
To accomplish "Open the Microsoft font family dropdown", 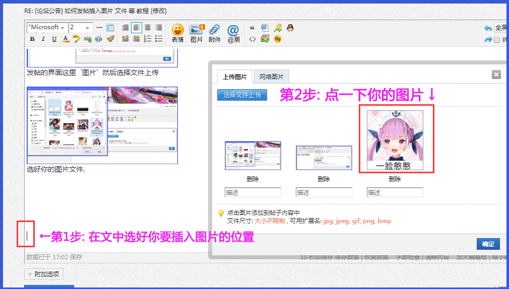I will [x=46, y=27].
